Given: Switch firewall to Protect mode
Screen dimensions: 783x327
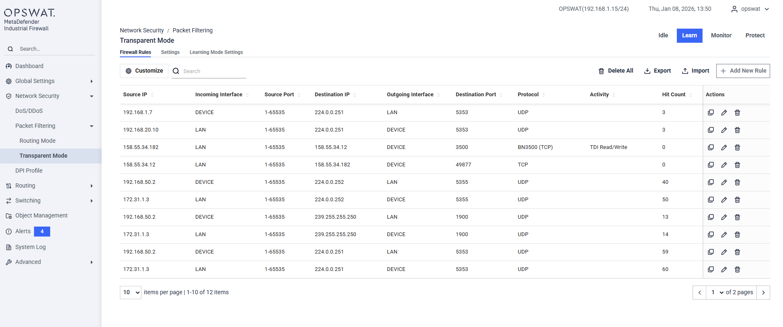Looking at the screenshot, I should 755,36.
